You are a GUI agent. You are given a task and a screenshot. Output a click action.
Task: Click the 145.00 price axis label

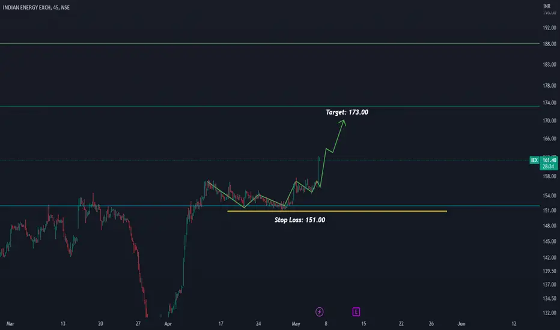tap(549, 242)
